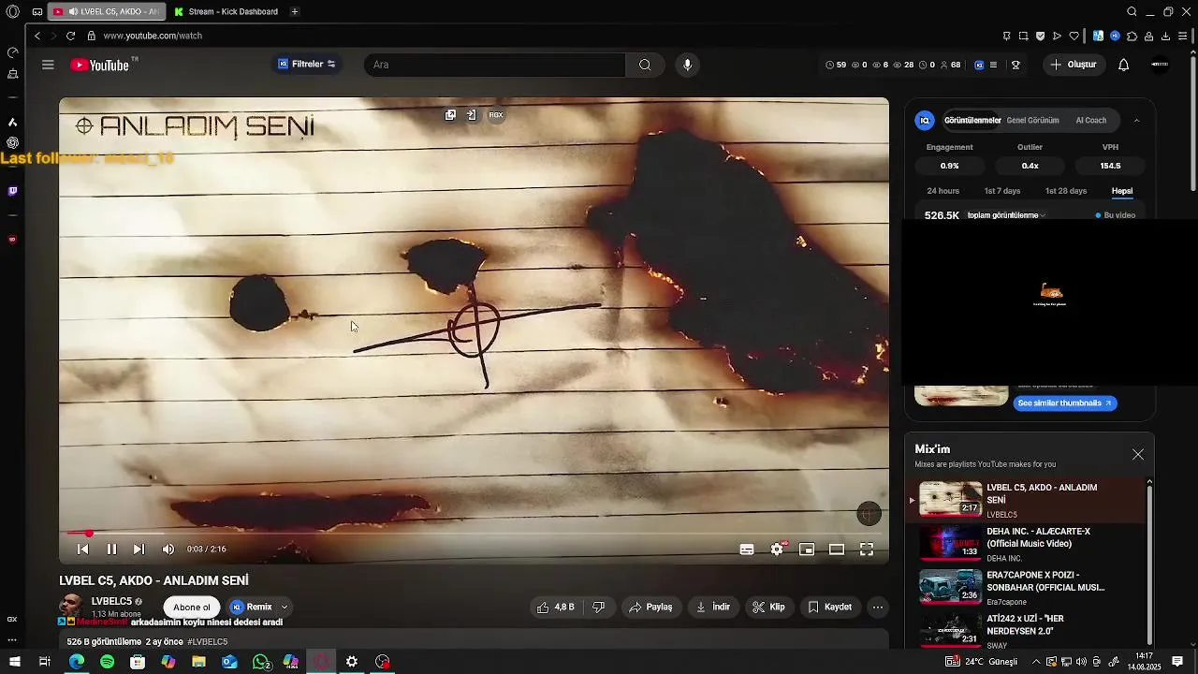1198x674 pixels.
Task: Take a snapshot with the browser capture icon
Action: coord(1023,36)
